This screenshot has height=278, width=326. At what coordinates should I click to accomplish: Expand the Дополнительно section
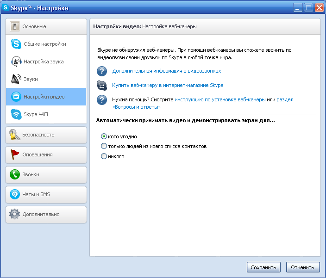(x=46, y=214)
